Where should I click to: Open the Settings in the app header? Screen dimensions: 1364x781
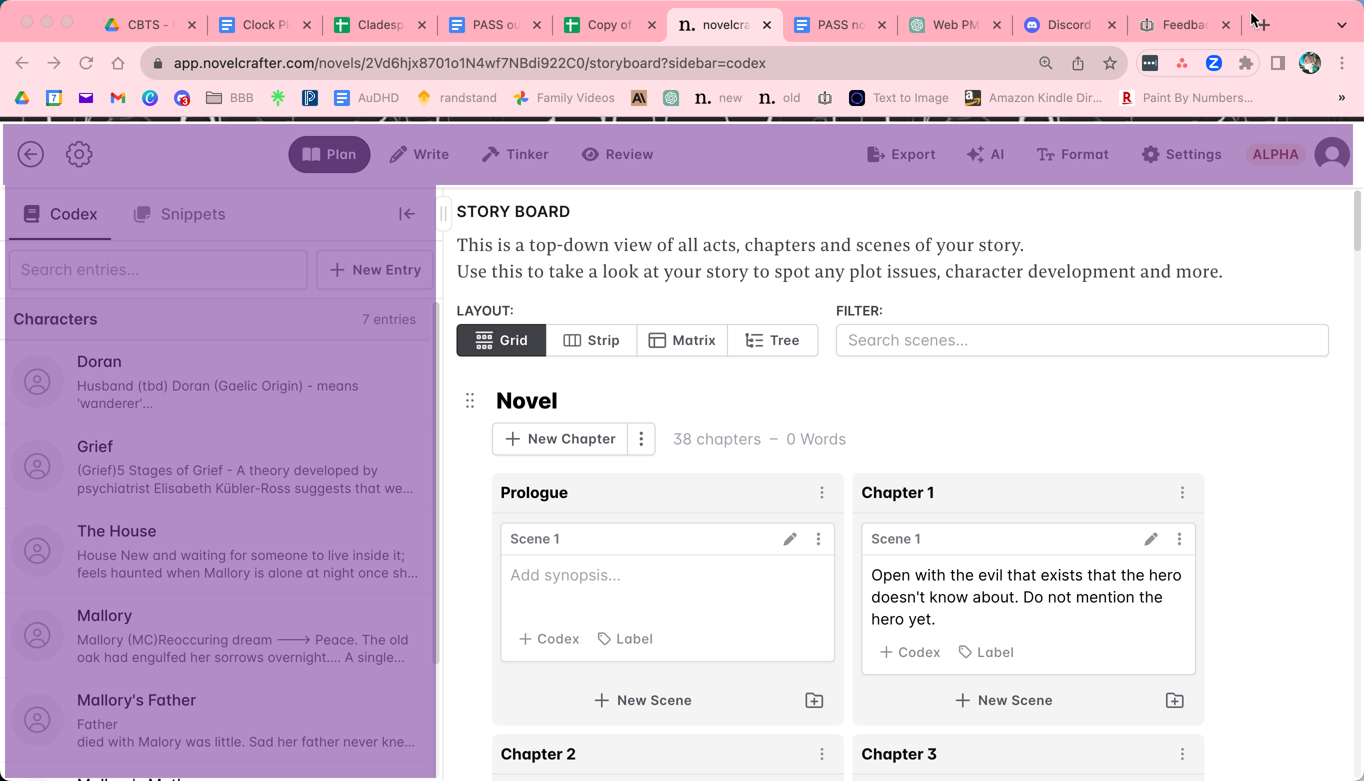1181,154
